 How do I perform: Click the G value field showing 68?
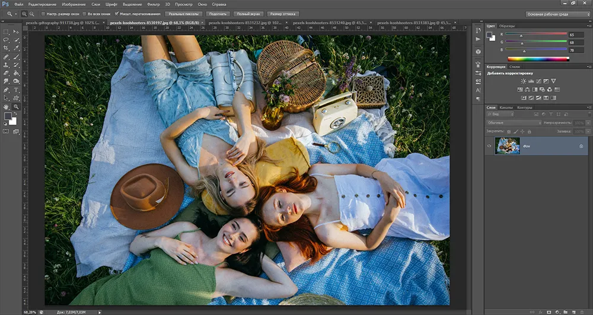point(576,42)
